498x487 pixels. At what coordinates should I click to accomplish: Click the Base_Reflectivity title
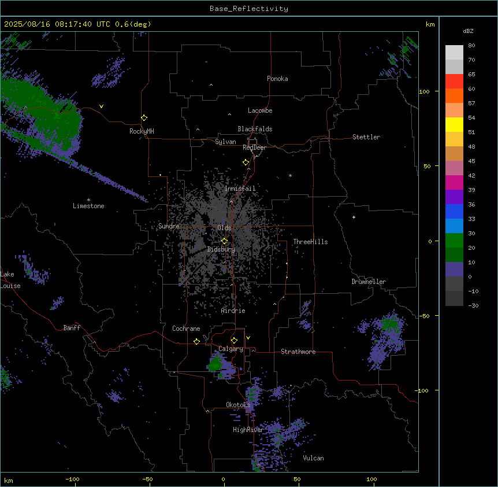tap(249, 9)
